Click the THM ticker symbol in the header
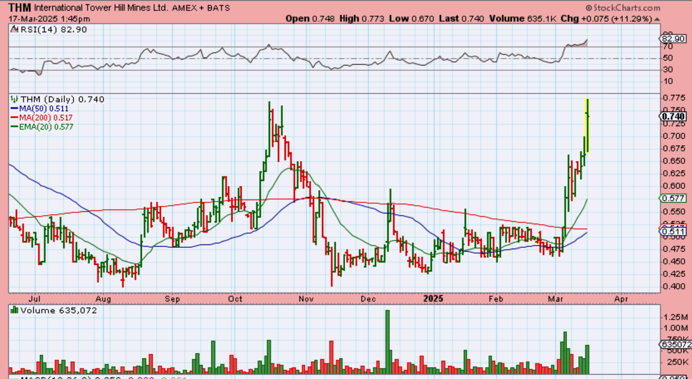 20,7
